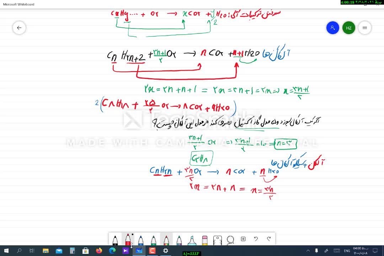Viewport: 384px width, 256px height.
Task: Select the blue pen
Action: pyautogui.click(x=140, y=240)
